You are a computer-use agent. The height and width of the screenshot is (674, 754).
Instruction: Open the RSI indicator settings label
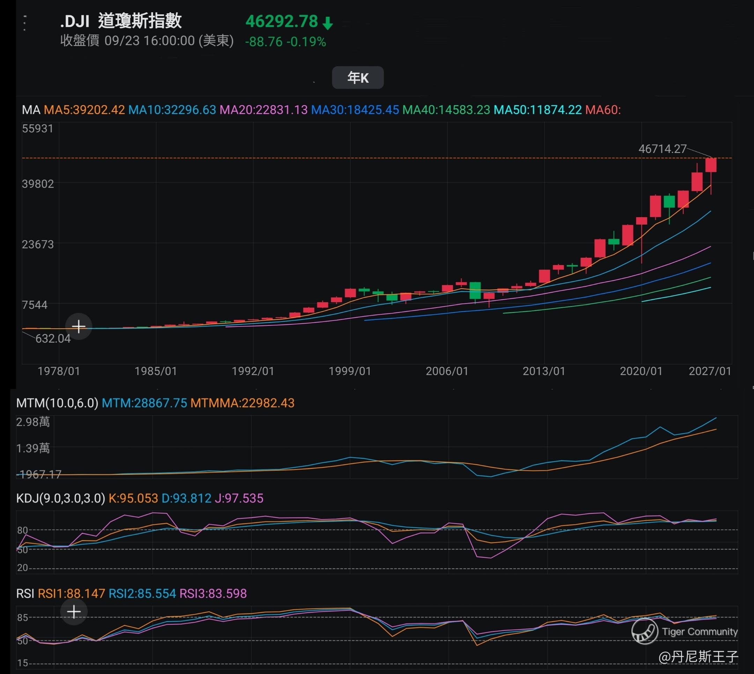coord(25,594)
